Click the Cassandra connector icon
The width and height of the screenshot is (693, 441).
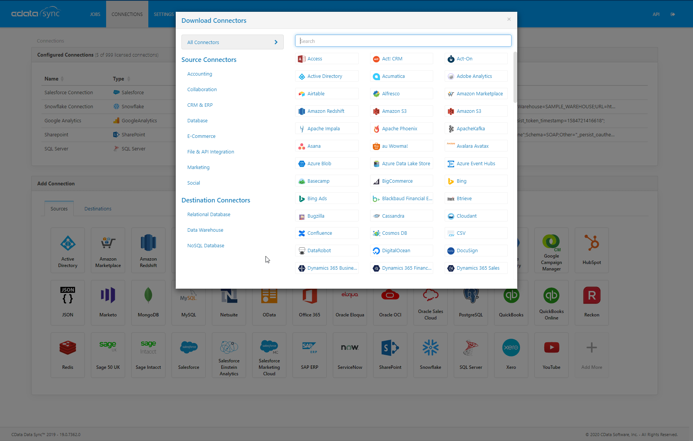376,216
